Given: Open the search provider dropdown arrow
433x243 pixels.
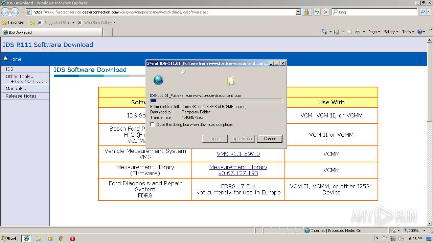Looking at the screenshot, I should pos(429,12).
